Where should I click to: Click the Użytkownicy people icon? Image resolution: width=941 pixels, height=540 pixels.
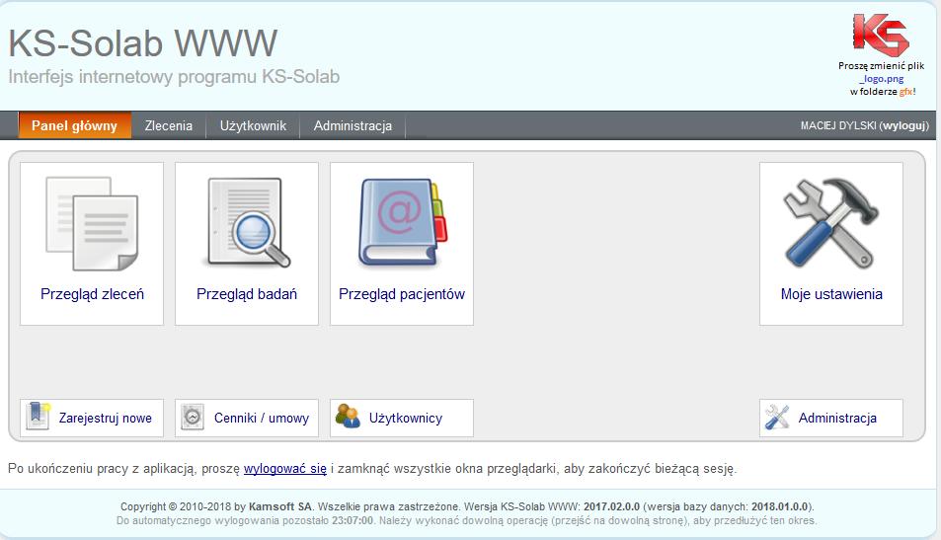(348, 416)
